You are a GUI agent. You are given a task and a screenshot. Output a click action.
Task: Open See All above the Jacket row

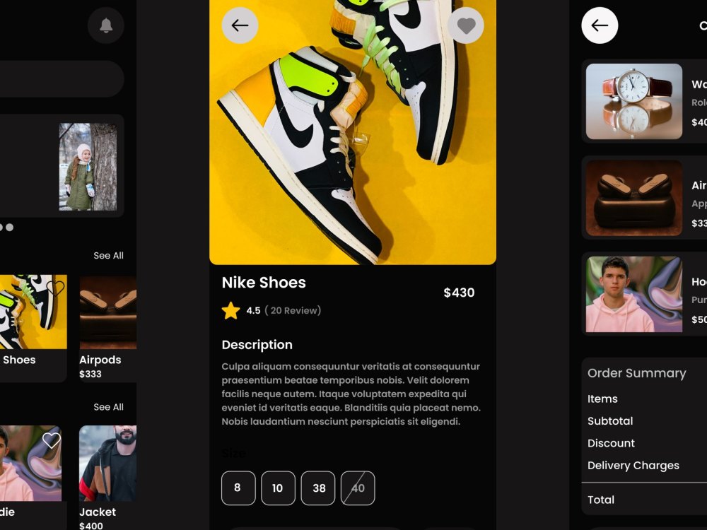coord(108,407)
